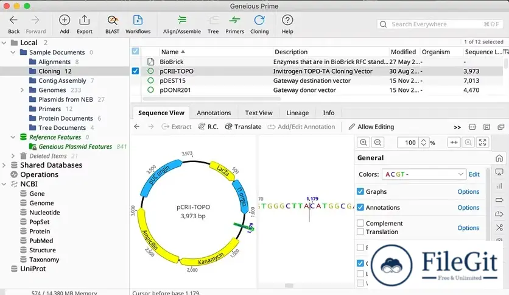The height and width of the screenshot is (295, 509).
Task: Click Allow Editing button
Action: tap(371, 127)
